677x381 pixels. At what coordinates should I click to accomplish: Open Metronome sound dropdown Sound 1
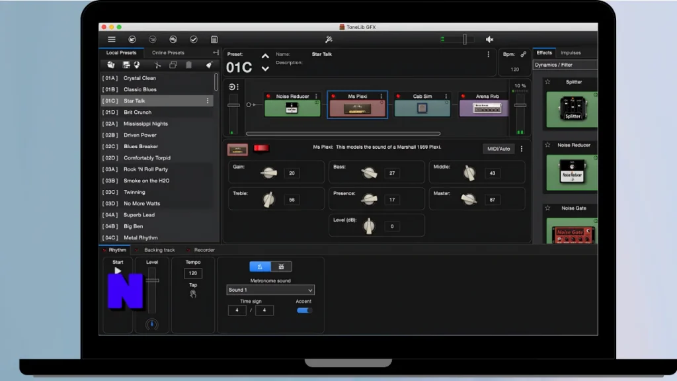tap(270, 290)
